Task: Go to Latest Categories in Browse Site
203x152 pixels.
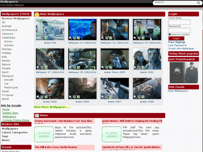Action: tap(15, 132)
